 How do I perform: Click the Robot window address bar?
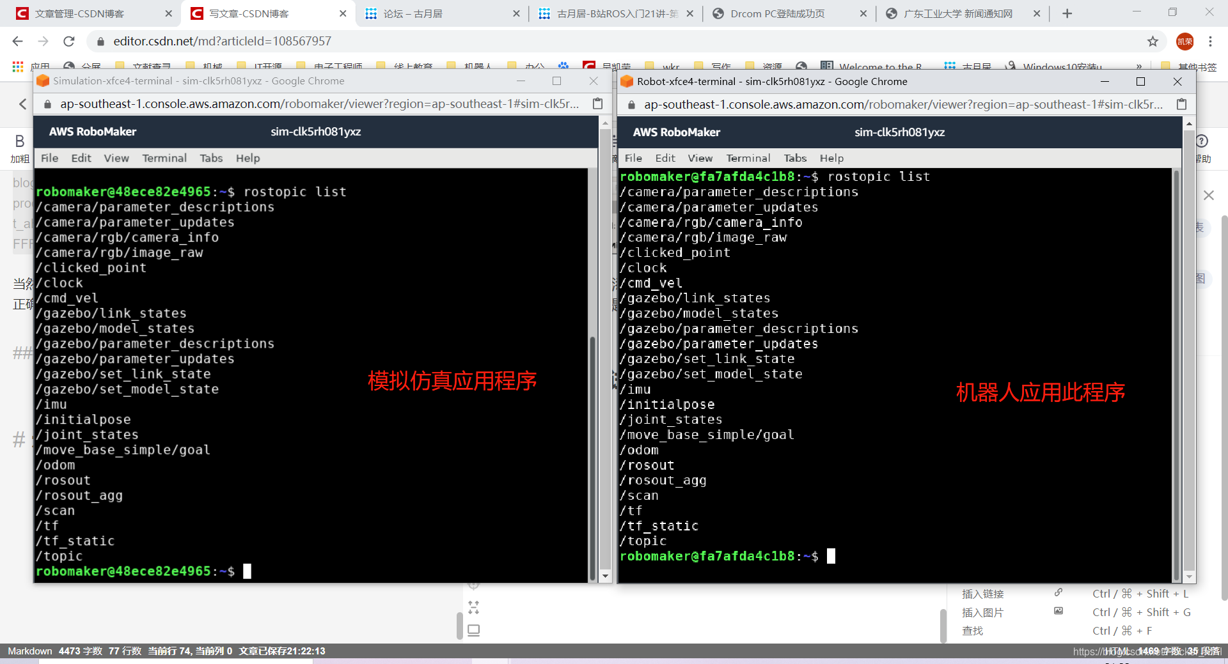pyautogui.click(x=904, y=104)
